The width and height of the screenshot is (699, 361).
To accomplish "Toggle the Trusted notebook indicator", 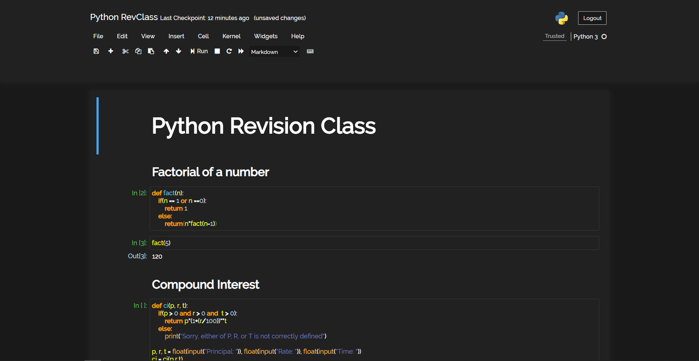I will [x=554, y=36].
